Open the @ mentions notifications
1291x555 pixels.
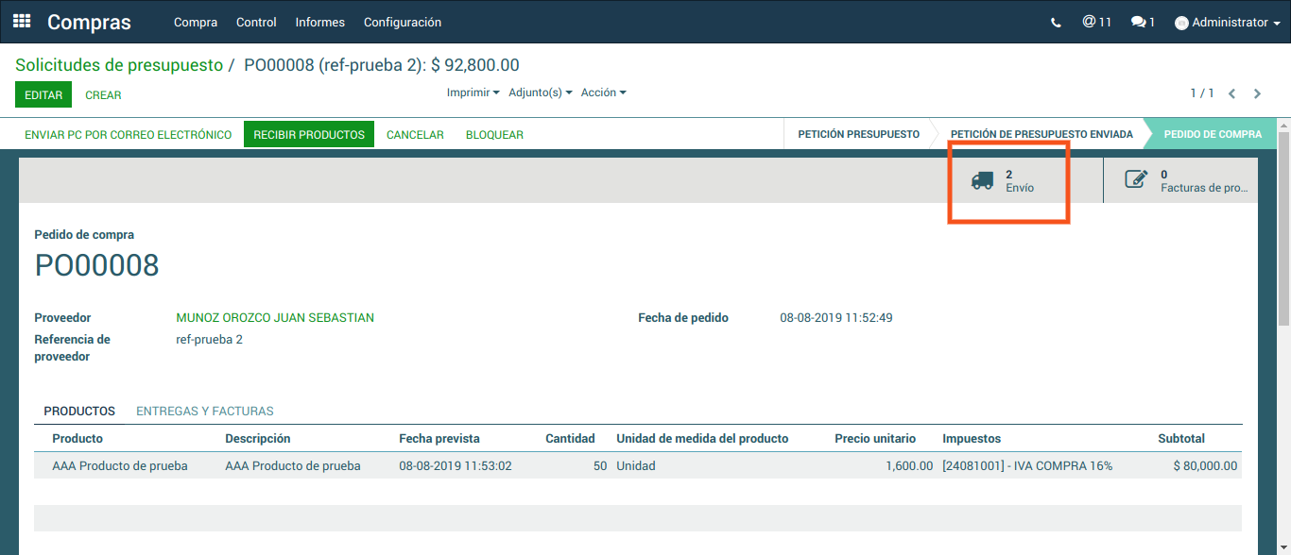click(1096, 22)
